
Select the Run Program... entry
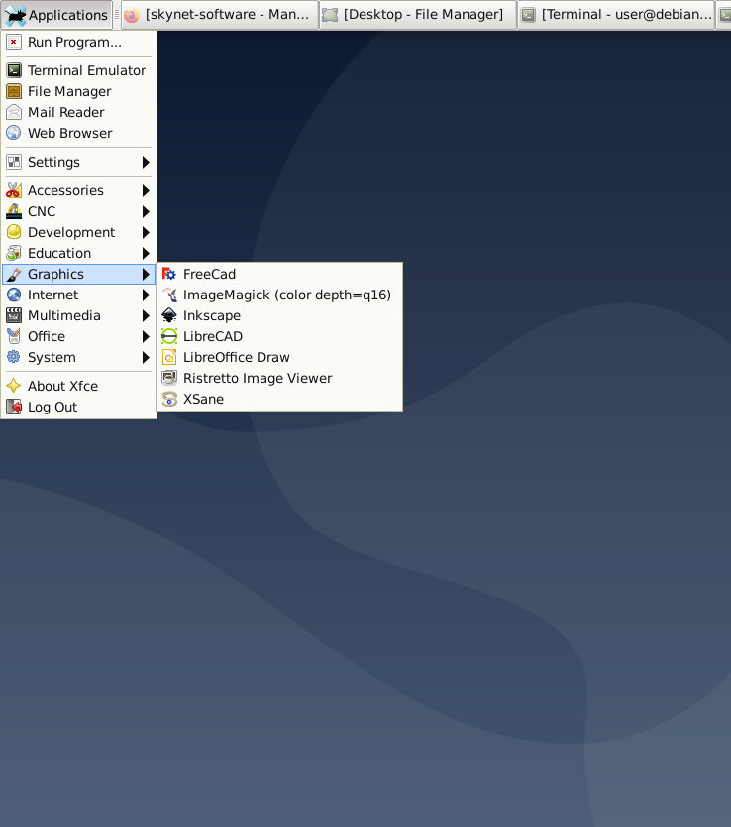click(78, 43)
